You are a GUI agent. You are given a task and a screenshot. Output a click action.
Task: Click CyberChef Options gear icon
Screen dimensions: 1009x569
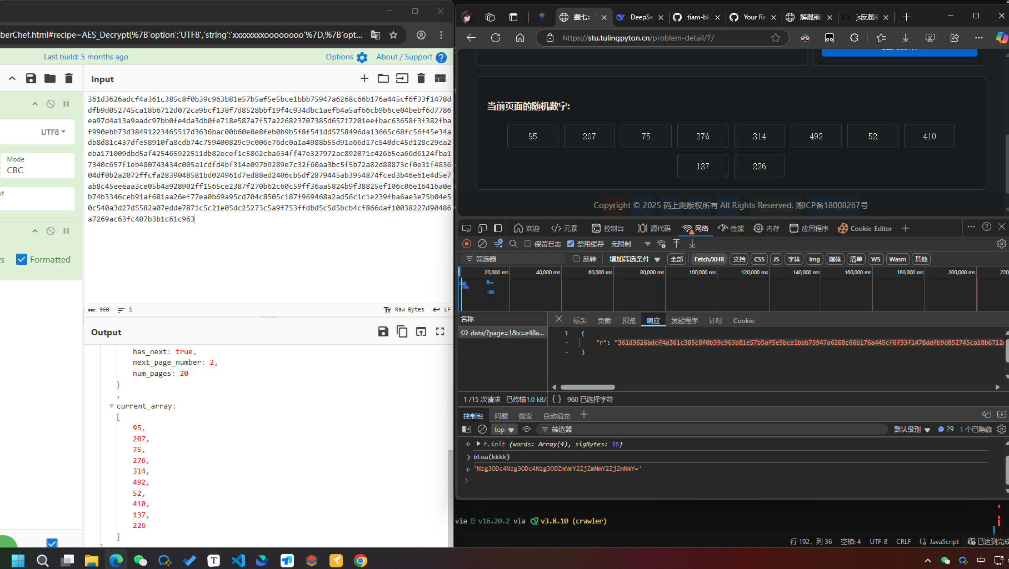[x=362, y=57]
